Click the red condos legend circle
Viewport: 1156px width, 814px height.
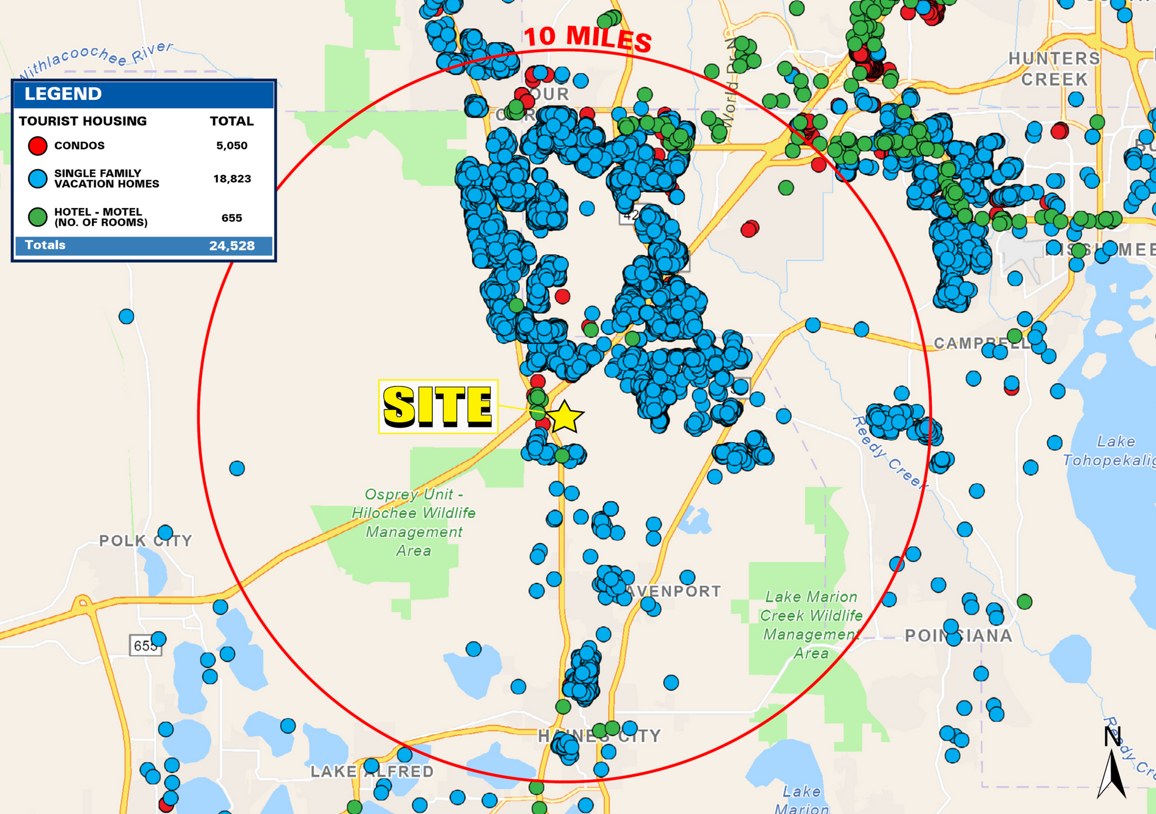(x=38, y=146)
